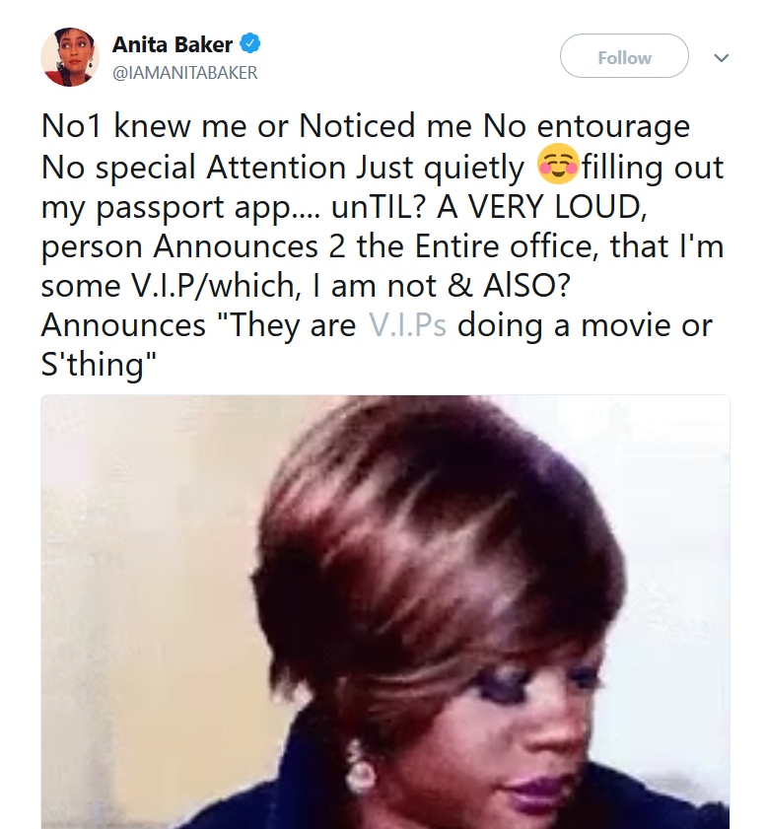767x829 pixels.
Task: Open Anita Baker's profile avatar
Action: 70,57
